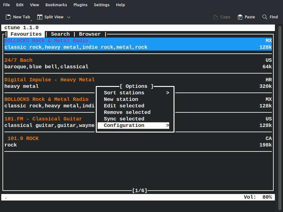Viewport: 283px width, 212px height.
Task: Click the Split View button label
Action: pos(54,17)
